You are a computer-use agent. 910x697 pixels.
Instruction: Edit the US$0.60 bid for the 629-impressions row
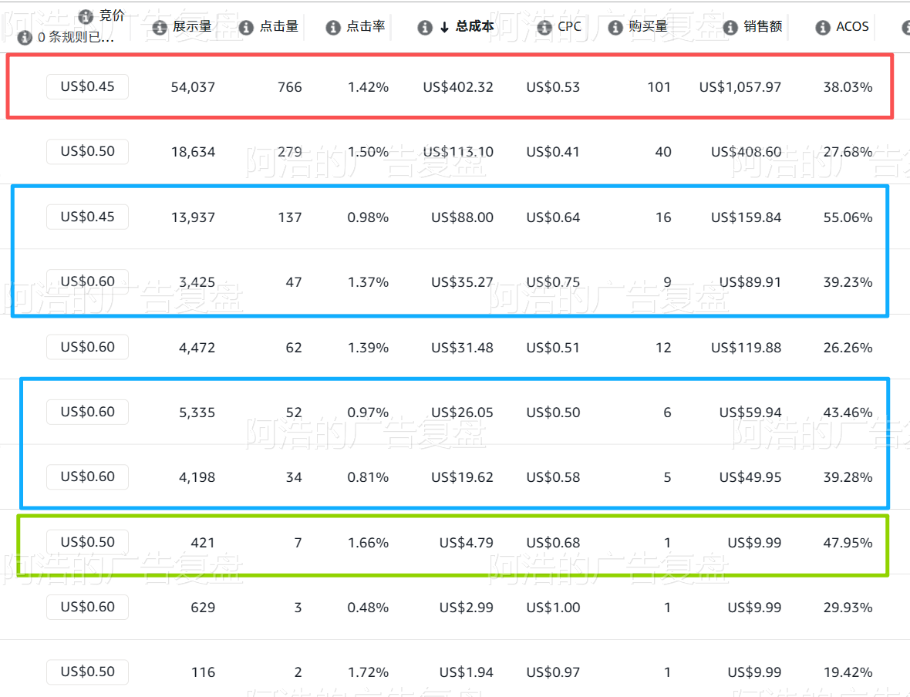tap(88, 607)
